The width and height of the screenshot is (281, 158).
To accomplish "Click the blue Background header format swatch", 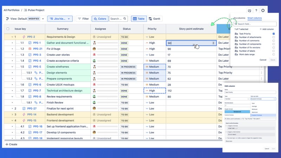I will (x=237, y=112).
